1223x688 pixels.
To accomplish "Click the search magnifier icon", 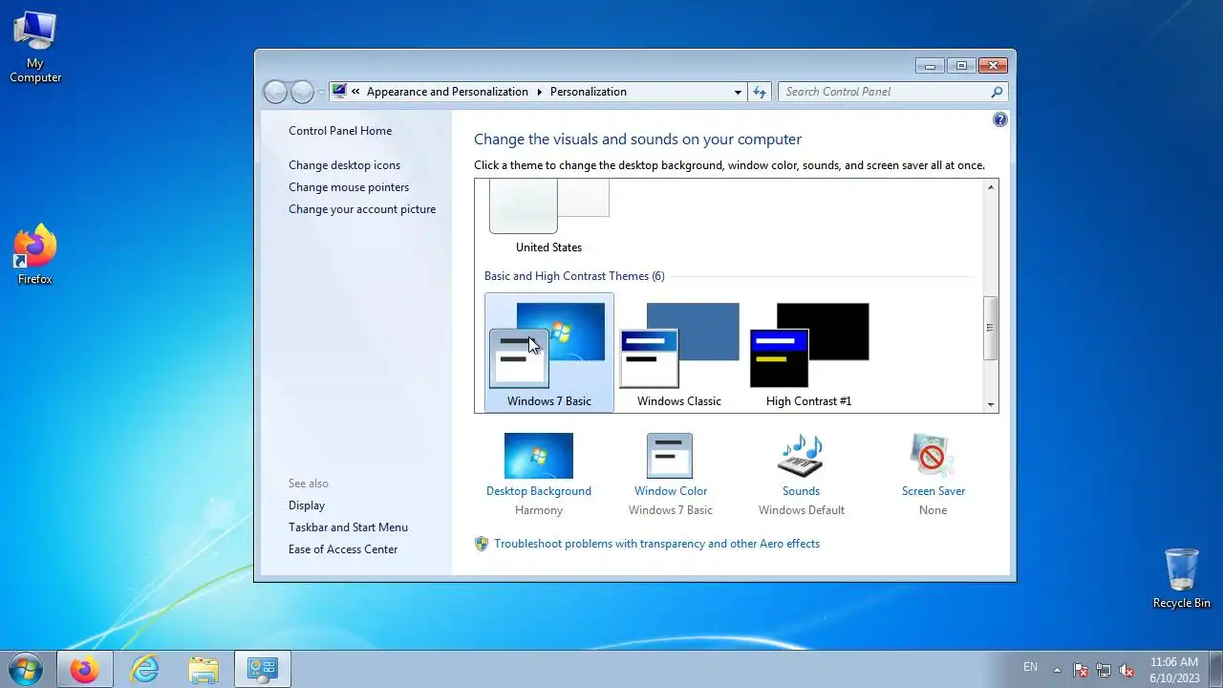I will point(997,92).
